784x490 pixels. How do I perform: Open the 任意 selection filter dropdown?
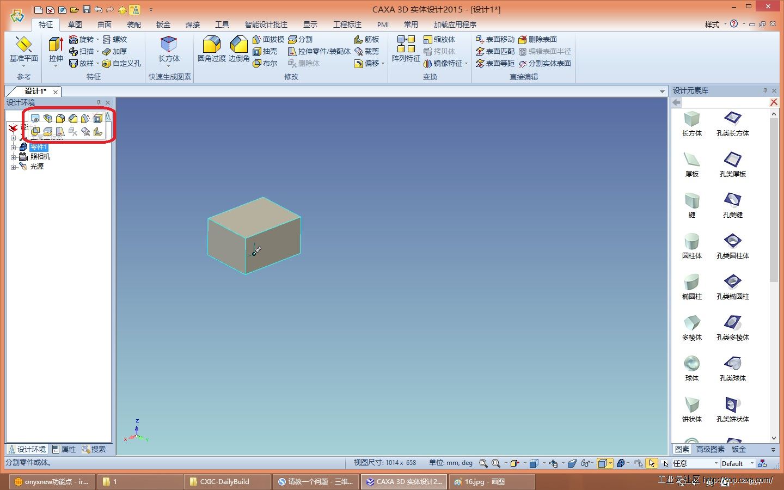715,463
